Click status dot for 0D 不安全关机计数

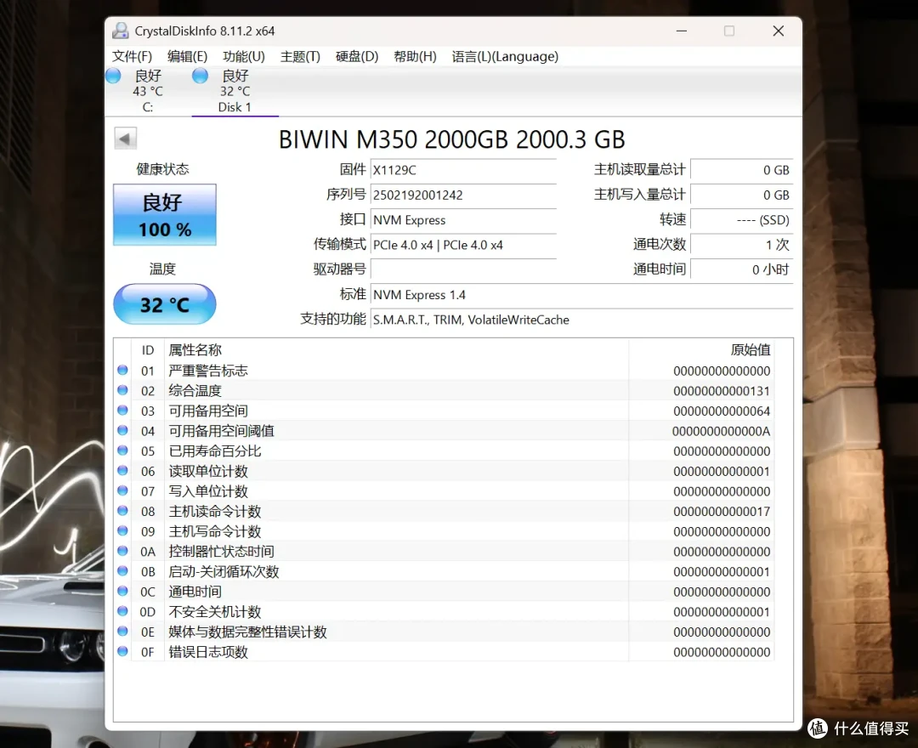point(122,611)
